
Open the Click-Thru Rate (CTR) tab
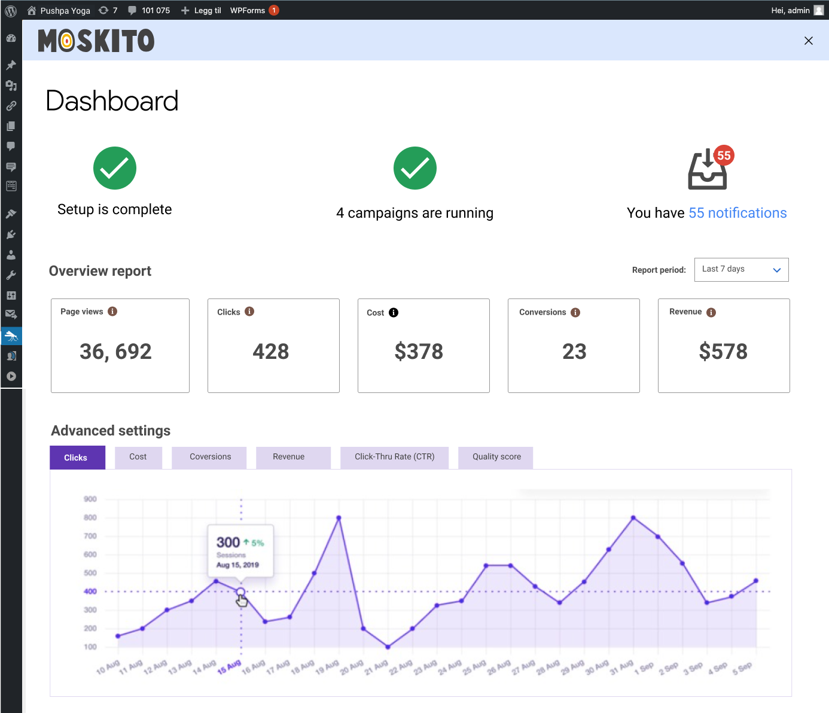[394, 458]
